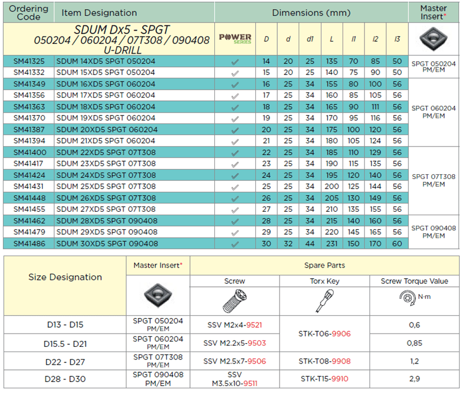
Task: Click SPGT 090408 PM/EM beside the SM41479 row
Action: (x=434, y=232)
